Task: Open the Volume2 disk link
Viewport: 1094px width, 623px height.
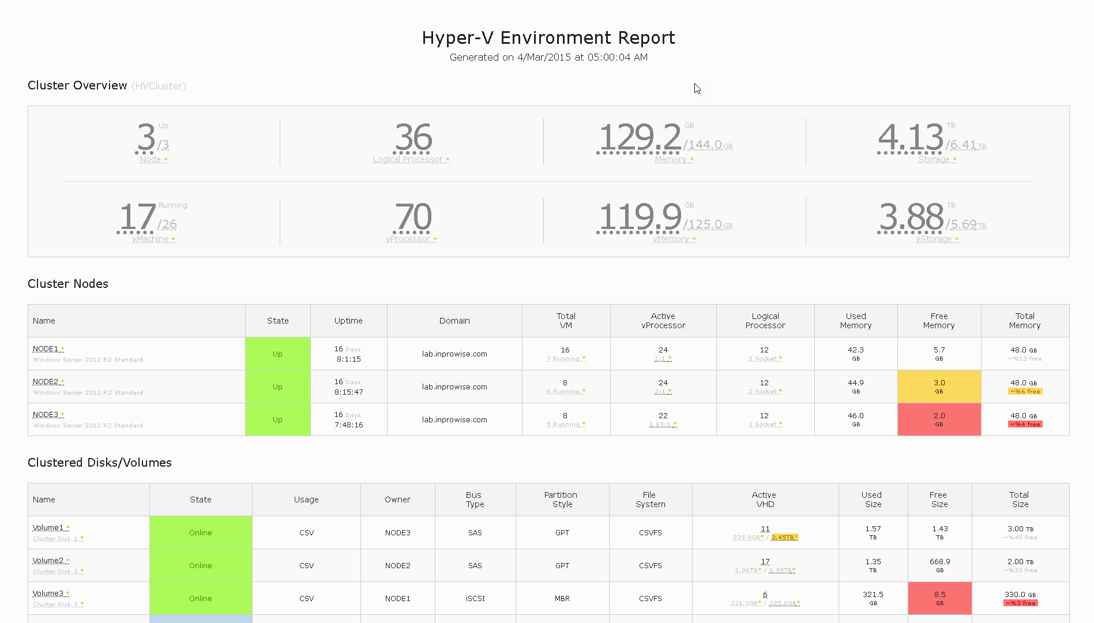Action: [48, 561]
